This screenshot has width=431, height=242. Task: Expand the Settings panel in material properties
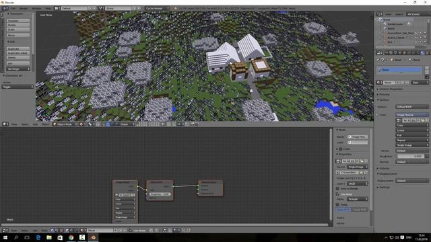coord(384,187)
